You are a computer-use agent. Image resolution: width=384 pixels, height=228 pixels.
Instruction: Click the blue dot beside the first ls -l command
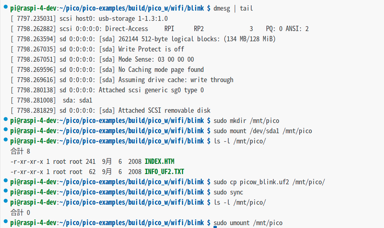6,140
